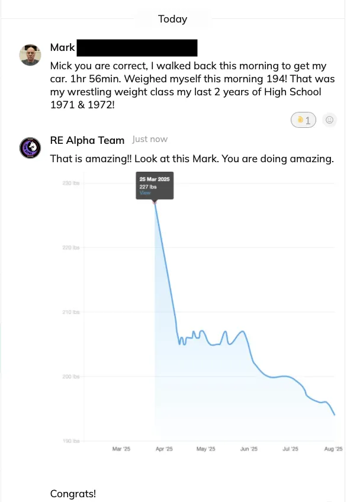Screen dimensions: 347x502
Task: Open the RE Alpha Team wolf logo avatar
Action: 30,148
